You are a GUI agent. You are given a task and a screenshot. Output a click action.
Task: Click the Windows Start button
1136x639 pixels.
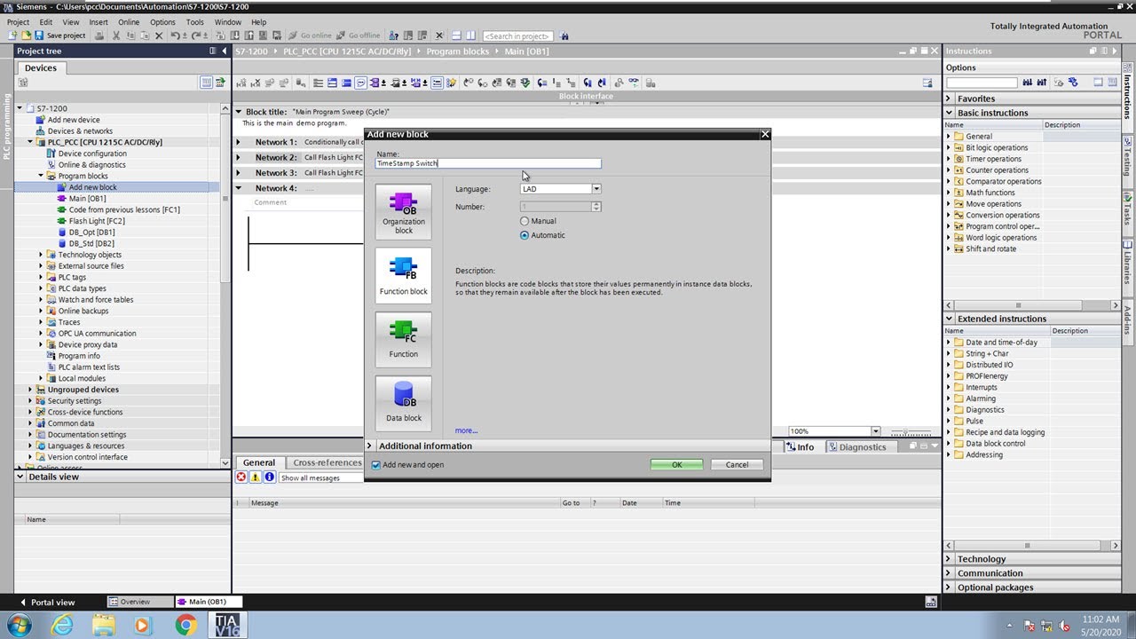pos(19,626)
